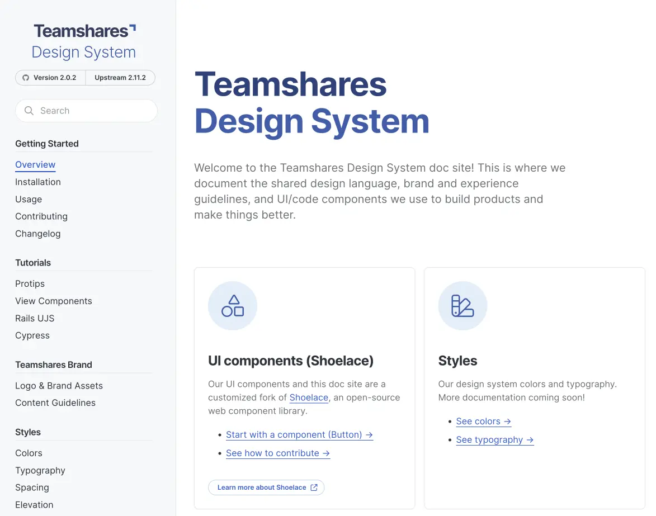The height and width of the screenshot is (516, 656).
Task: Select the Rails UJS tutorial
Action: [35, 319]
